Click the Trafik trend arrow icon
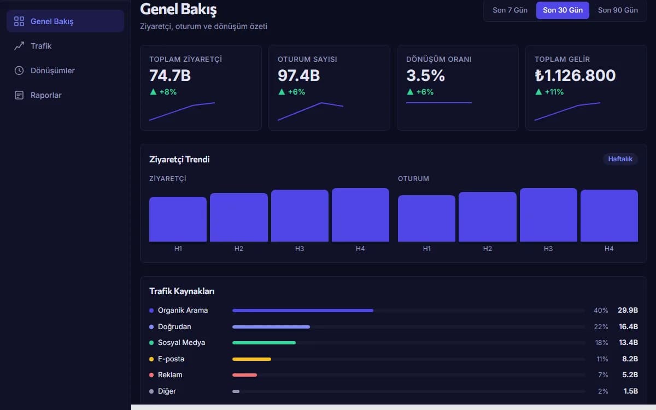Screen dimensions: 656x410 [x=19, y=46]
